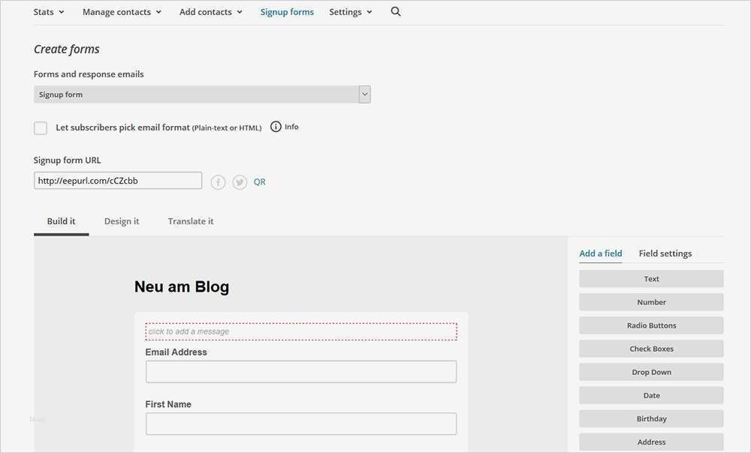751x453 pixels.
Task: Add a Number field
Action: (651, 302)
